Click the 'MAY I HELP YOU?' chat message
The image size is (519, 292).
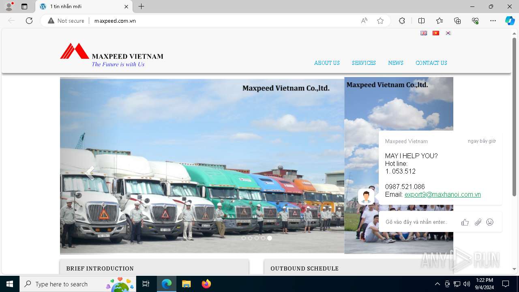(x=411, y=156)
